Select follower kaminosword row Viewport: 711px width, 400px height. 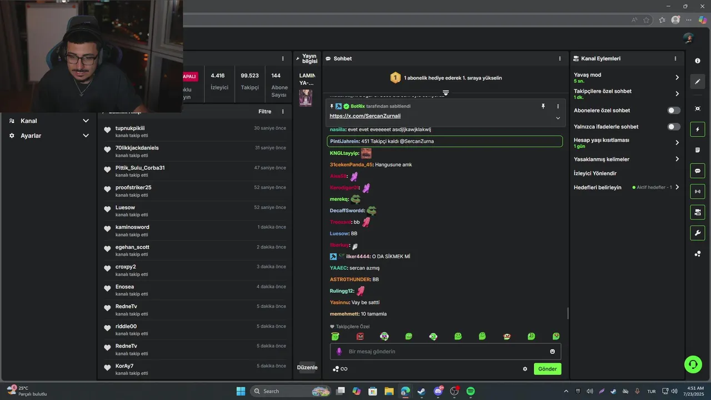tap(195, 231)
